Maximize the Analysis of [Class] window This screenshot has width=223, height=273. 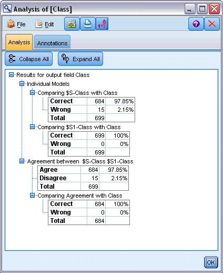point(202,8)
